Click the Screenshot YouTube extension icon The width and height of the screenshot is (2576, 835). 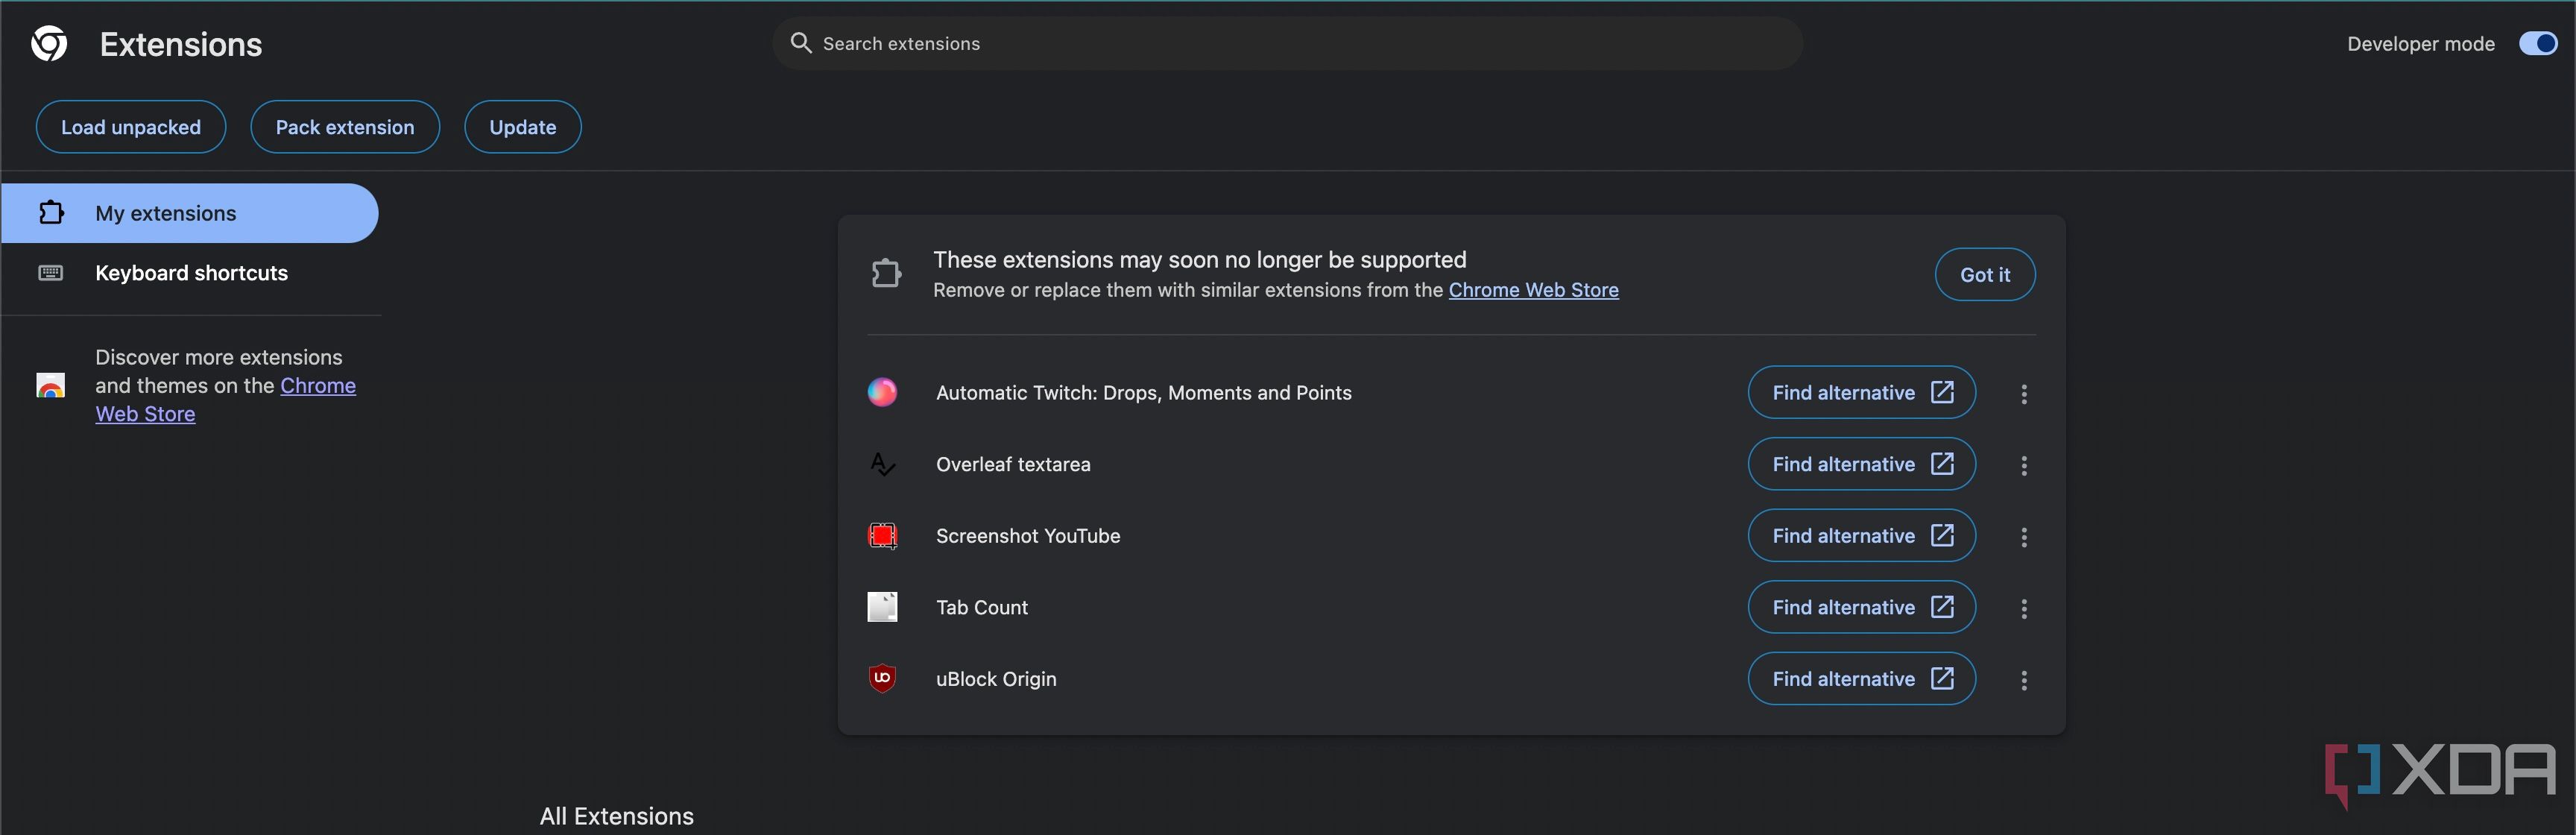coord(884,535)
